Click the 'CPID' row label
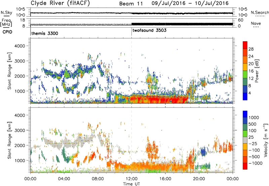 pos(7,32)
